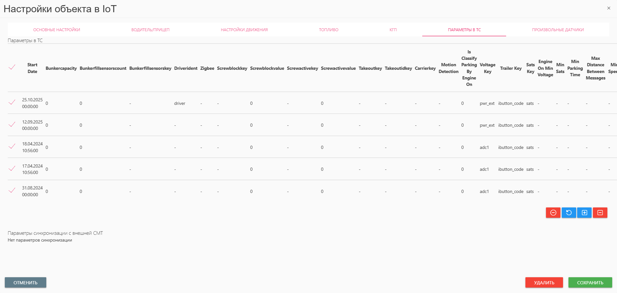
Task: Open the Основные настройки tab
Action: [x=57, y=30]
